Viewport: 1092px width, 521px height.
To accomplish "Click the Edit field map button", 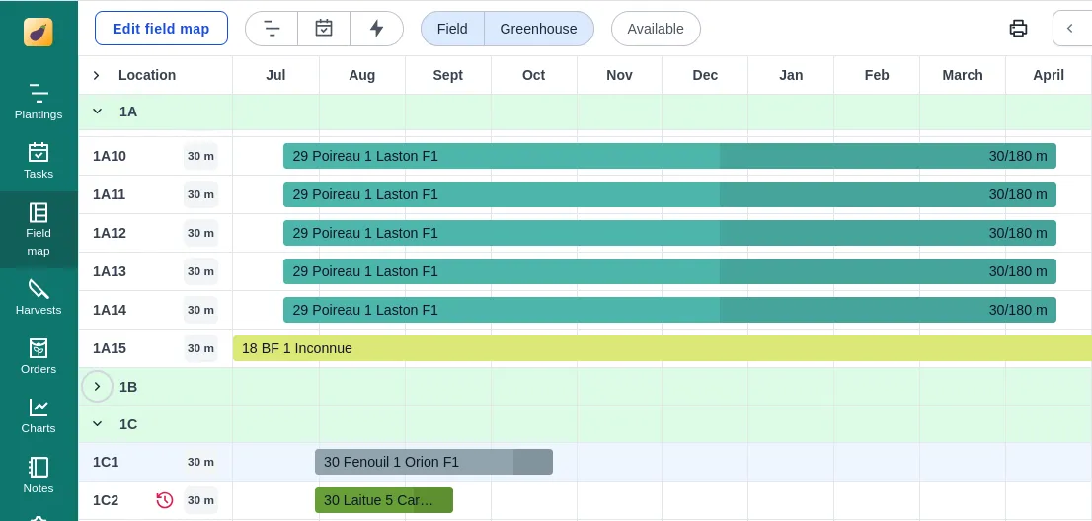I will tap(161, 29).
